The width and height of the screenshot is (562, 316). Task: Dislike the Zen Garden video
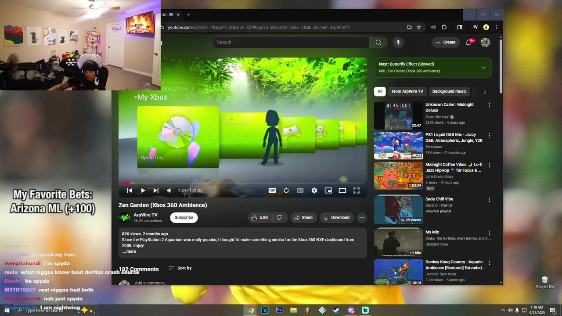[280, 218]
